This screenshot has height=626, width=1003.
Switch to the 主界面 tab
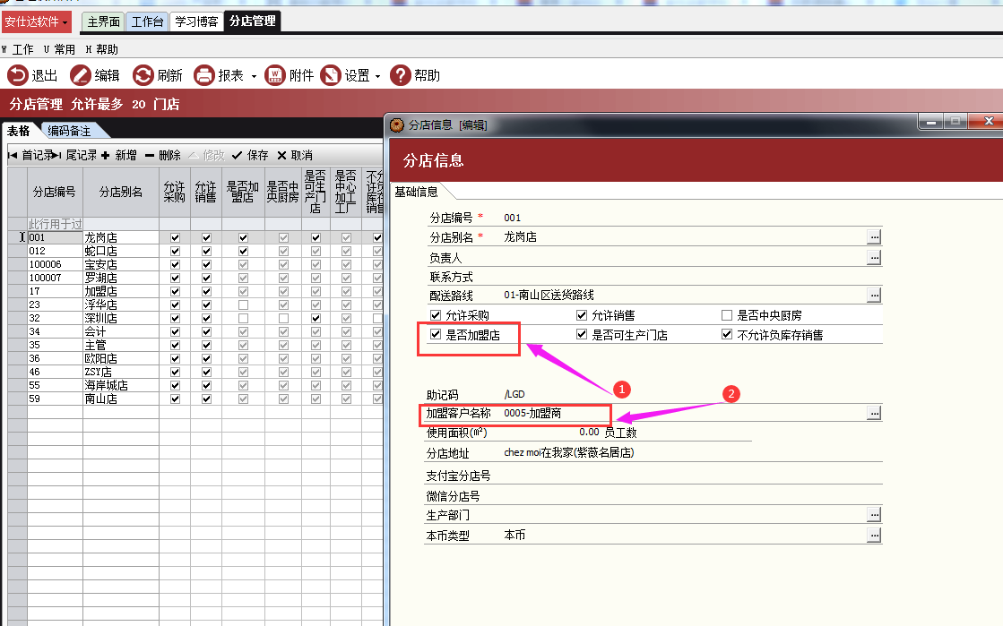103,21
